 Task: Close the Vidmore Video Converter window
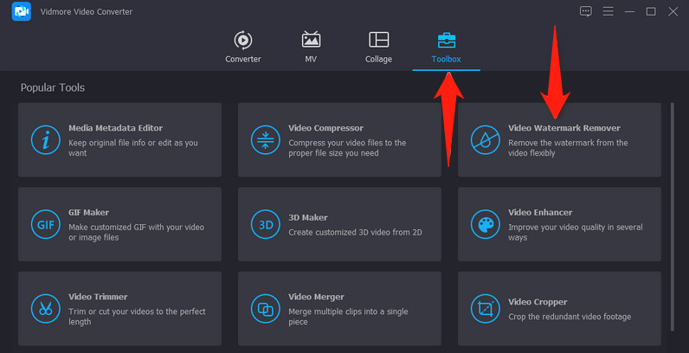[673, 11]
